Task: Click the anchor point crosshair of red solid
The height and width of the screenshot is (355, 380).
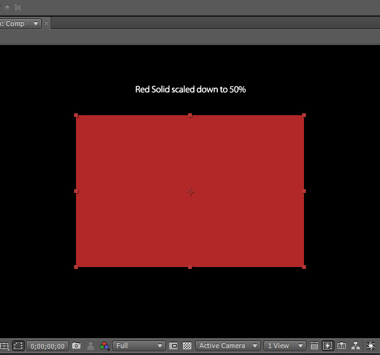Action: pyautogui.click(x=191, y=192)
